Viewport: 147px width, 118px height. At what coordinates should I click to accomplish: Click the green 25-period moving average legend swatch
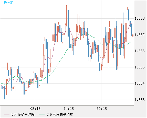[x=42, y=114]
